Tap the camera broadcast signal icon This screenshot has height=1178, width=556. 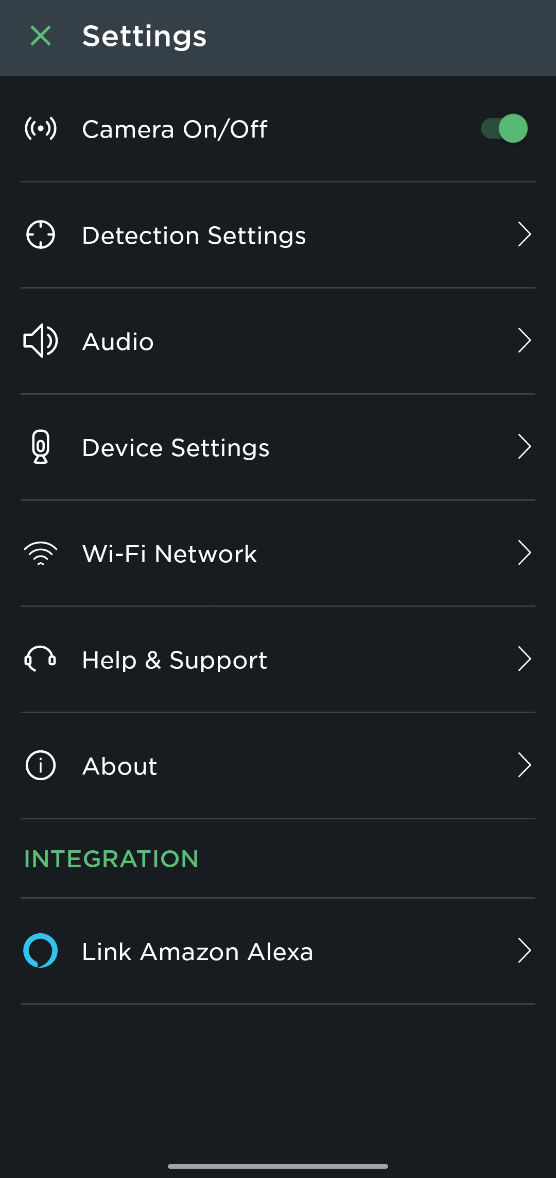[x=41, y=128]
